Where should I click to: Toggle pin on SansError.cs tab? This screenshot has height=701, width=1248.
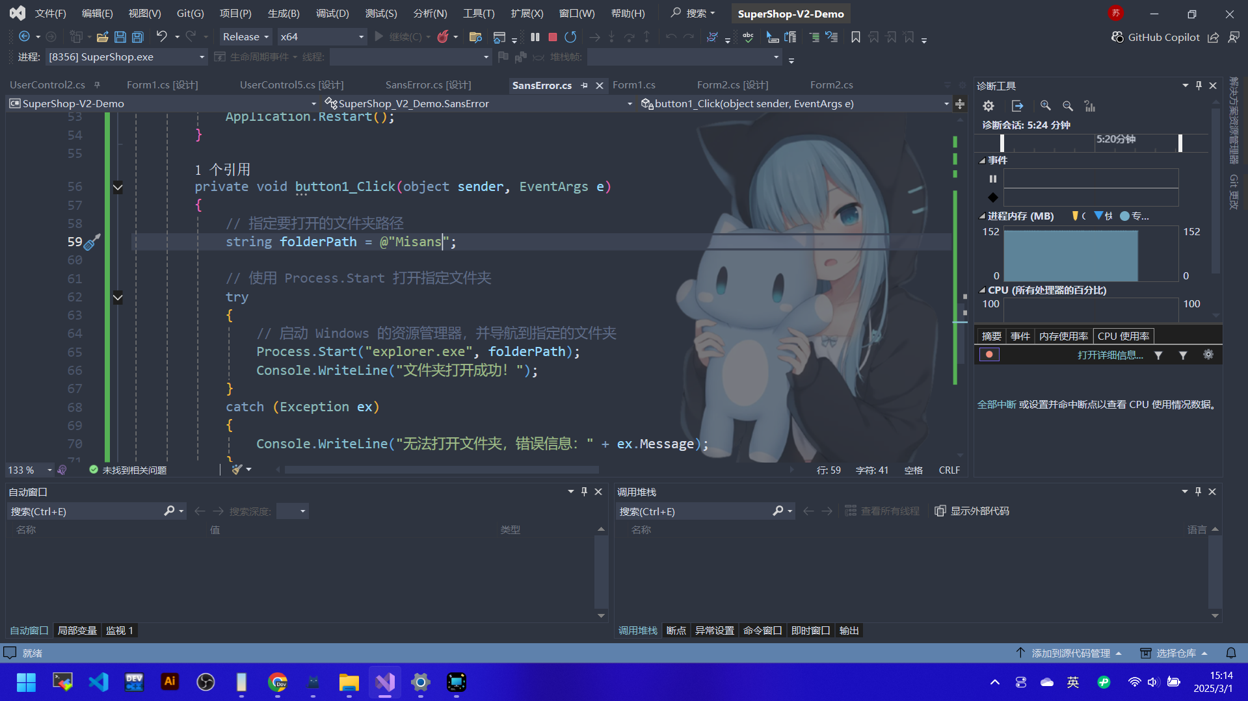[584, 85]
